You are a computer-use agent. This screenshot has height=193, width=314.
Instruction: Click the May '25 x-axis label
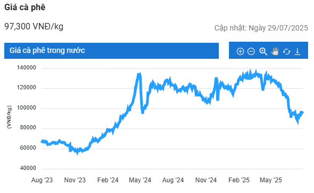pos(271,180)
